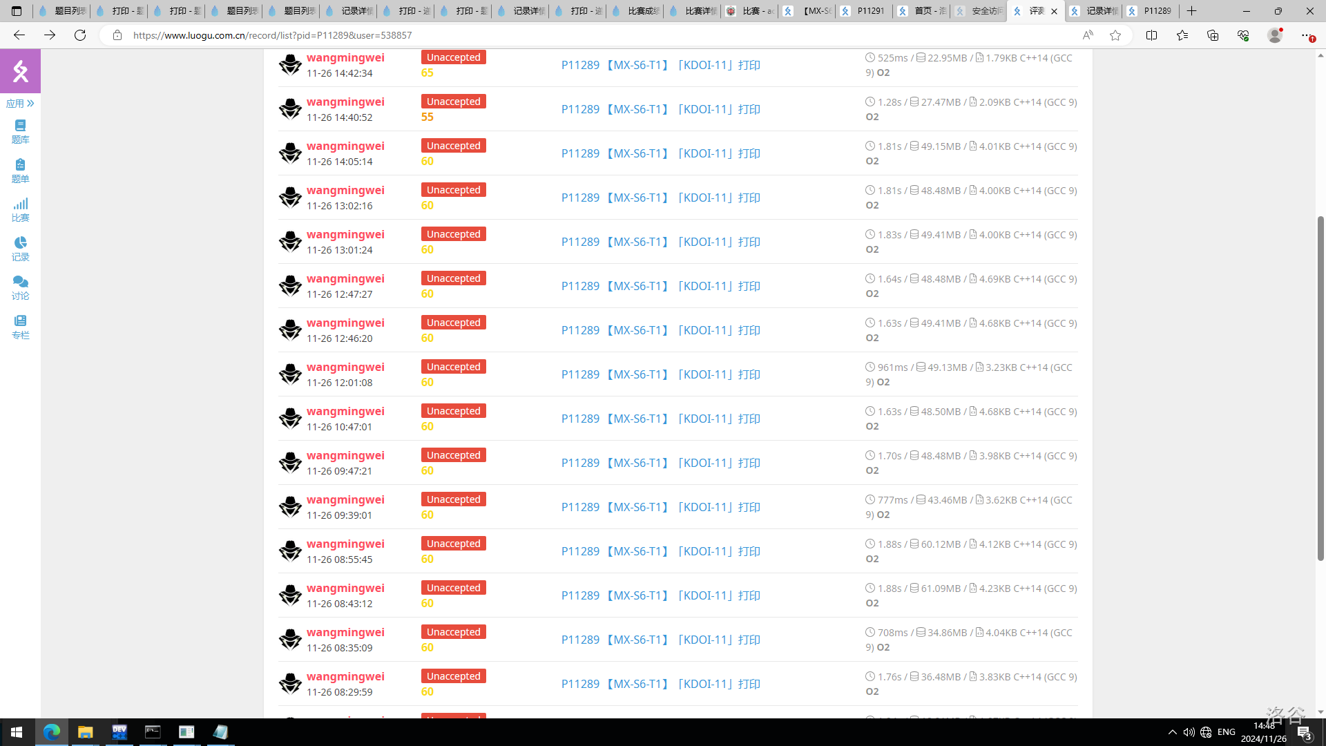Expand the 应用 apps sidebar chevron
The image size is (1326, 746).
(x=30, y=104)
